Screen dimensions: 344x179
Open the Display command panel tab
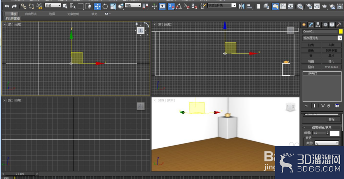(x=332, y=24)
